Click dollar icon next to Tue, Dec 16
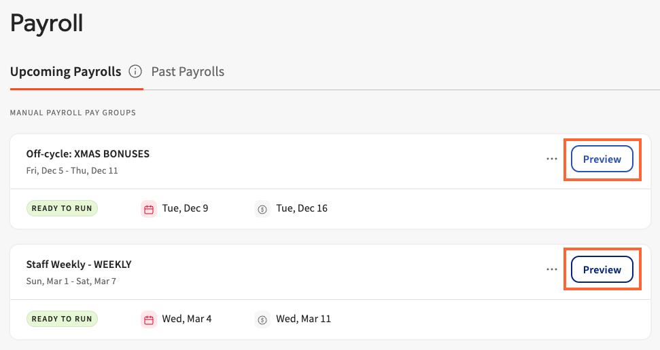This screenshot has height=350, width=660. point(263,208)
